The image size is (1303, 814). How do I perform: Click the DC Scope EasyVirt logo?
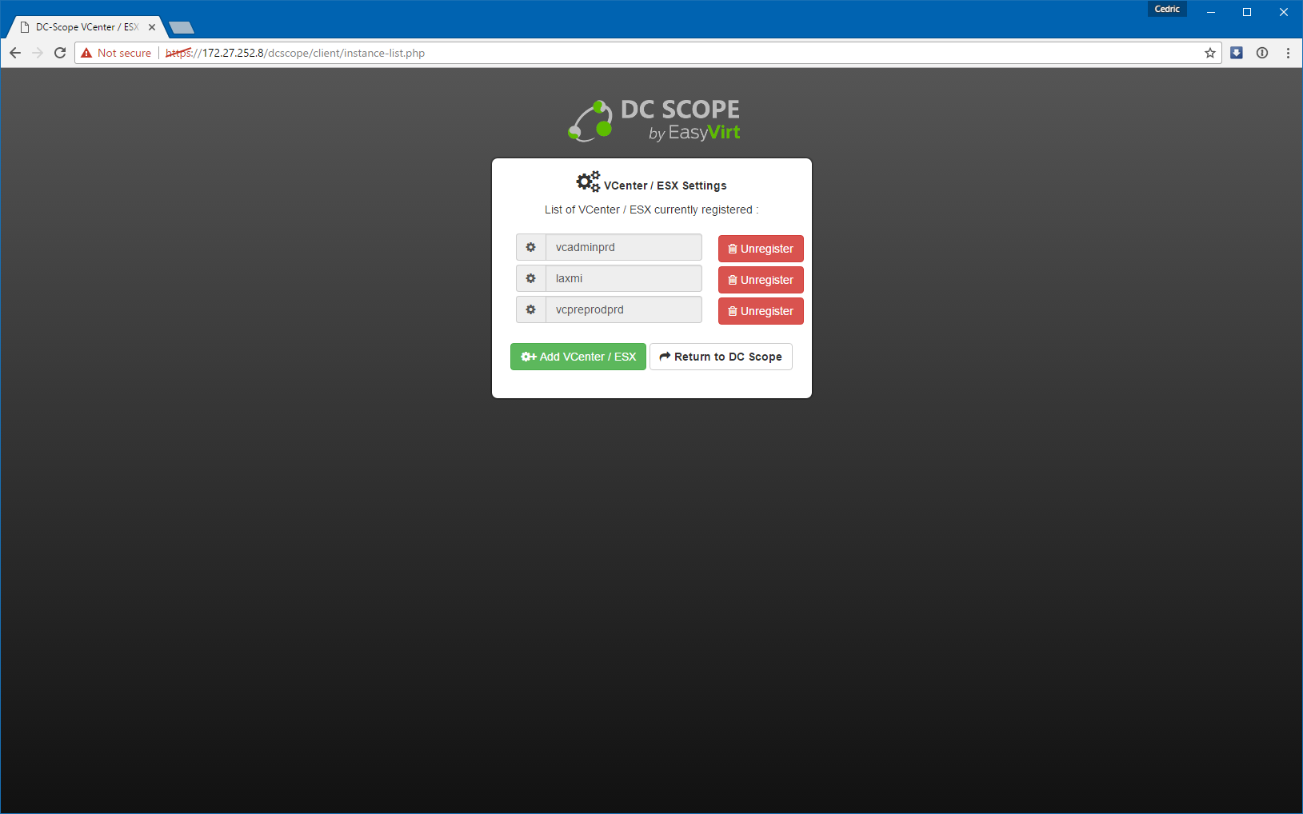coord(653,121)
